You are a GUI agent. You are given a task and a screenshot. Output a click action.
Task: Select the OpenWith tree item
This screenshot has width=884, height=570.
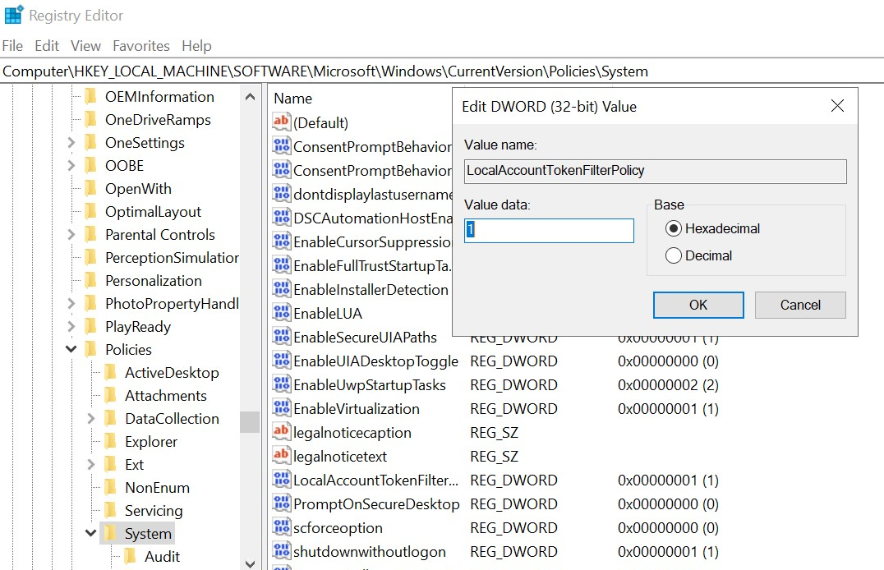(x=138, y=188)
